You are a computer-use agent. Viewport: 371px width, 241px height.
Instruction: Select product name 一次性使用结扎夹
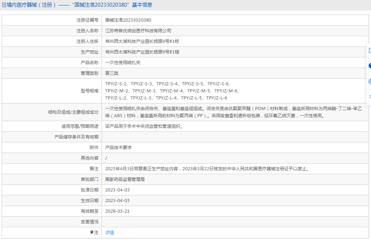[123, 63]
